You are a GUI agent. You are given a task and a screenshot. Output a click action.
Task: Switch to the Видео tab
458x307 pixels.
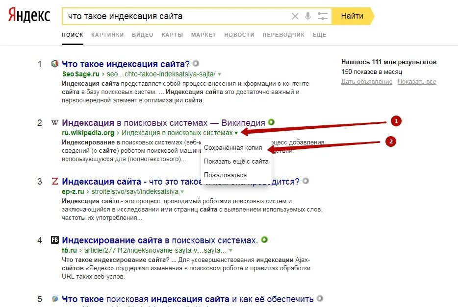(x=143, y=35)
